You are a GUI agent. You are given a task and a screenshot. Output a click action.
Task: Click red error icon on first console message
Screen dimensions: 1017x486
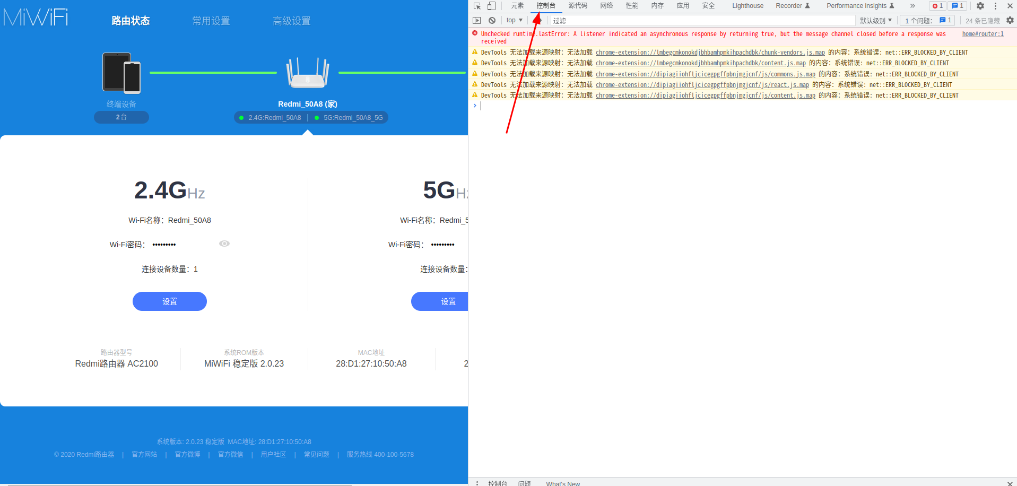[x=475, y=33]
